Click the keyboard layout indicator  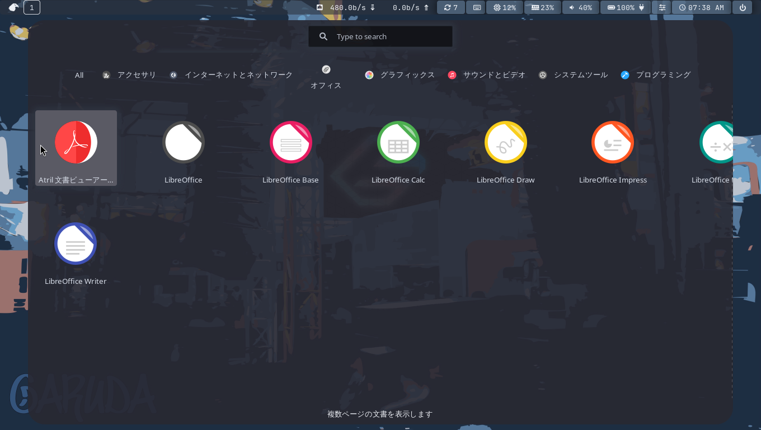point(476,7)
